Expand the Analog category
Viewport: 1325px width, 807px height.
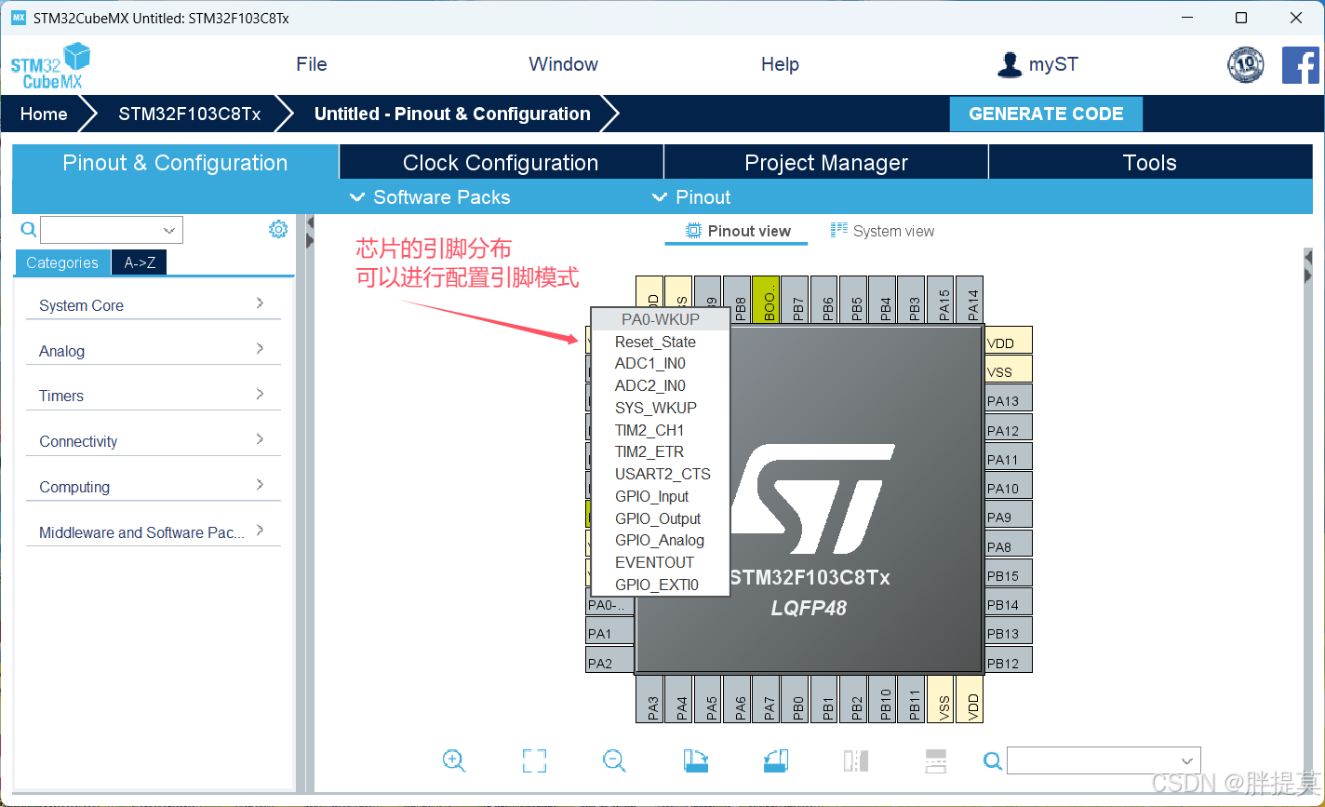click(x=154, y=351)
